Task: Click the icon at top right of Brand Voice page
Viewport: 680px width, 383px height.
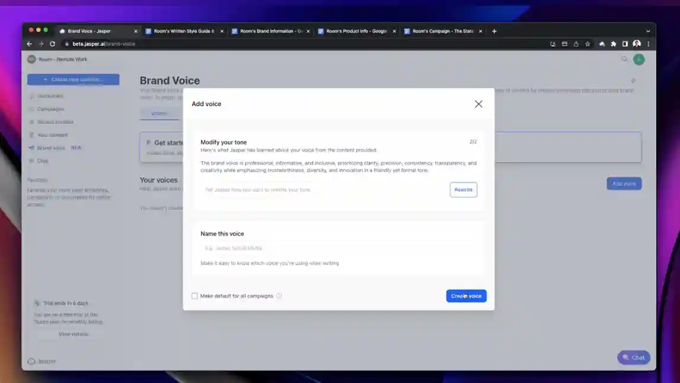Action: [x=633, y=81]
